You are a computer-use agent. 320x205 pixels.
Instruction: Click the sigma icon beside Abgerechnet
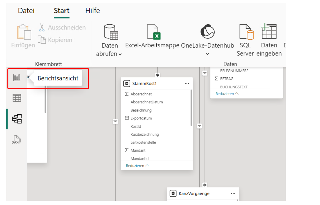tap(127, 94)
